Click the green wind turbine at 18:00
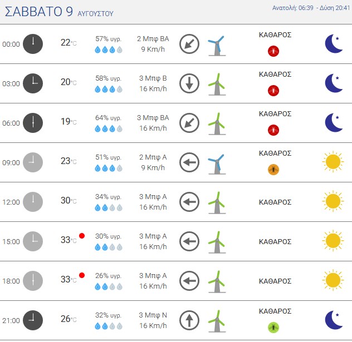The width and height of the screenshot is (352, 342). click(x=217, y=282)
